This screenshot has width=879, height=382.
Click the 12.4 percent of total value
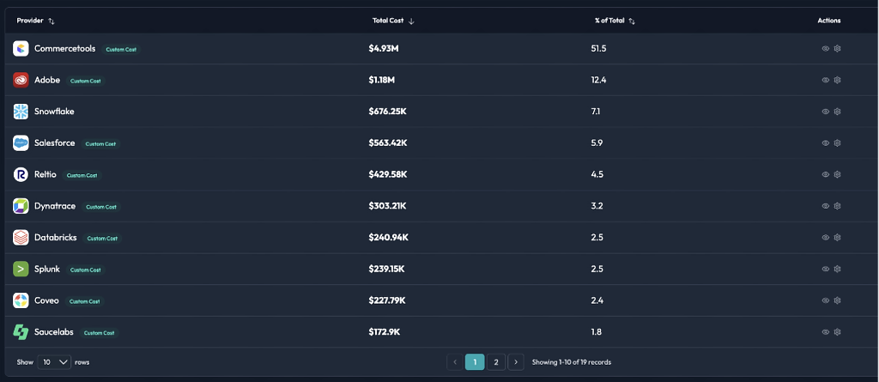coord(598,80)
